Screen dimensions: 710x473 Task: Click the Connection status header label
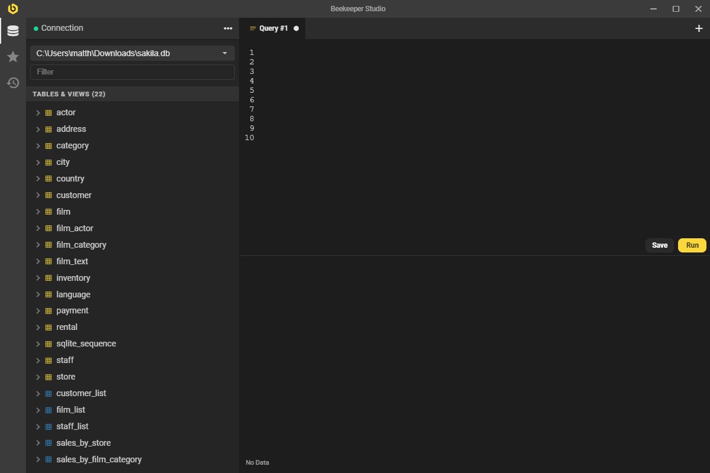(x=62, y=28)
